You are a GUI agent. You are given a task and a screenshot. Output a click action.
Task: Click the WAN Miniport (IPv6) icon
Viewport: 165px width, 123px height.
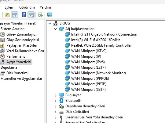click(67, 62)
